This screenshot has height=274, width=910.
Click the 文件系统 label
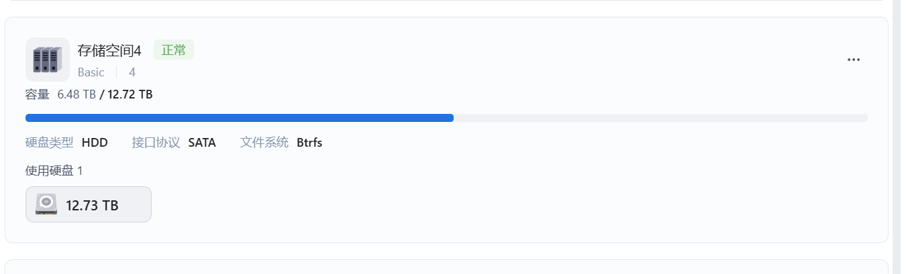[x=264, y=142]
